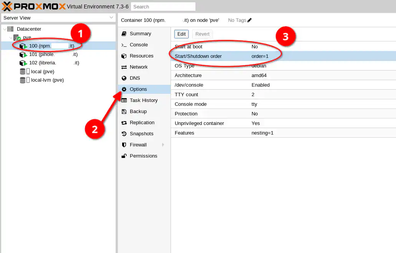Image resolution: width=396 pixels, height=253 pixels.
Task: Expand the Firewall submenu arrow
Action: click(x=163, y=145)
